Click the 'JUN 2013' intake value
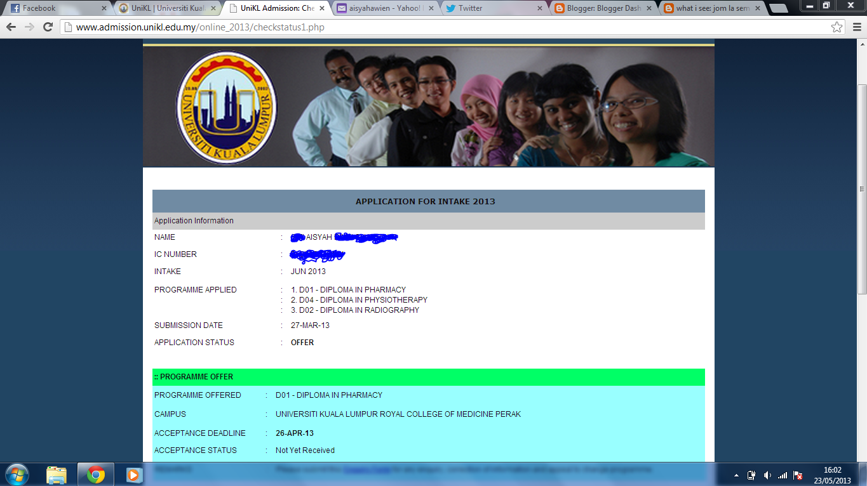Viewport: 867px width, 486px height. 308,272
